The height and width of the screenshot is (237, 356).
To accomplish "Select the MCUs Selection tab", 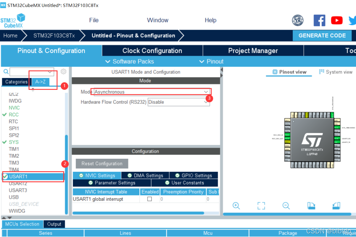I will click(22, 224).
